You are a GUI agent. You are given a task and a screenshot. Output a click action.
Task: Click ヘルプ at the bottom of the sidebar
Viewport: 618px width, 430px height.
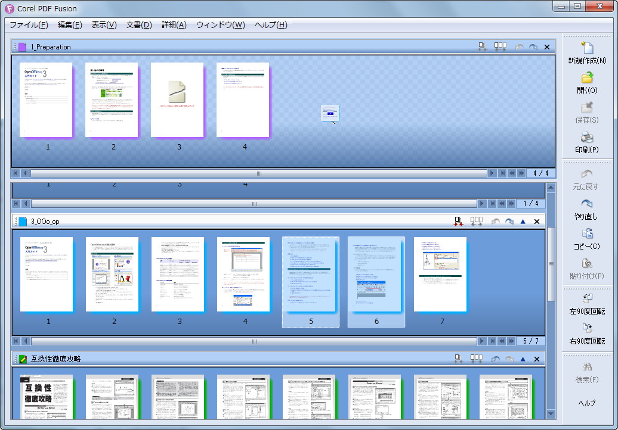click(587, 403)
